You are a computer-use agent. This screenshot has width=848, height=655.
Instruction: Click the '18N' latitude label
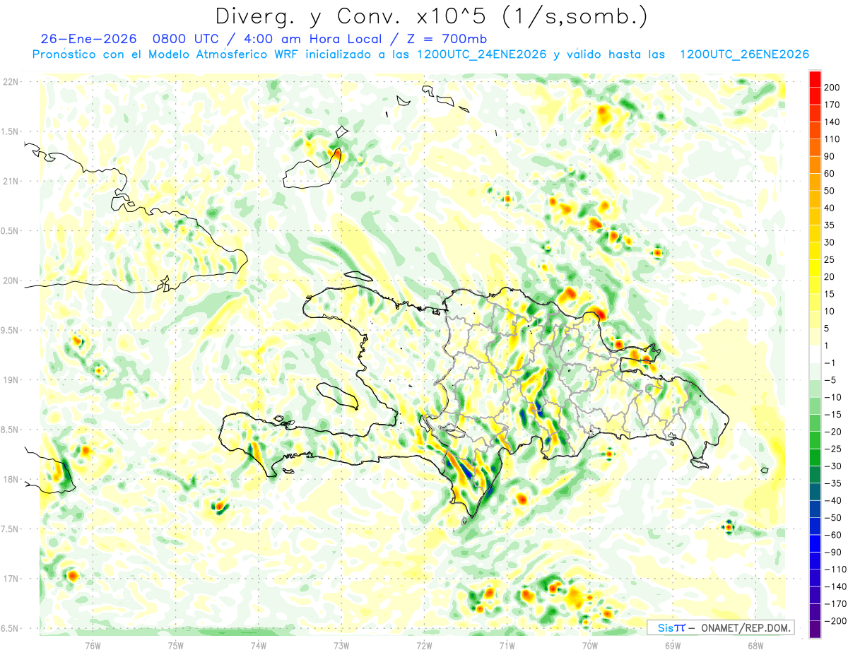point(12,479)
